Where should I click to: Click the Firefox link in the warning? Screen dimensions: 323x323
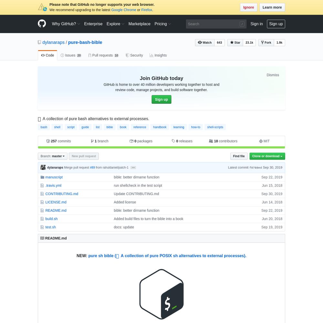click(x=146, y=10)
